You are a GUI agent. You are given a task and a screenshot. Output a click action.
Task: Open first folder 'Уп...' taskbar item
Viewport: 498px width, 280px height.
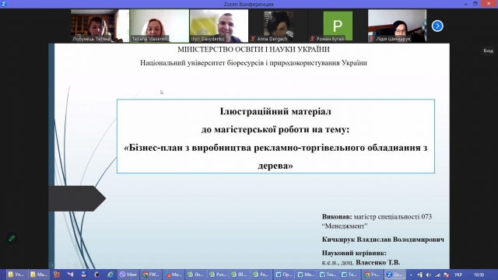[x=16, y=275]
